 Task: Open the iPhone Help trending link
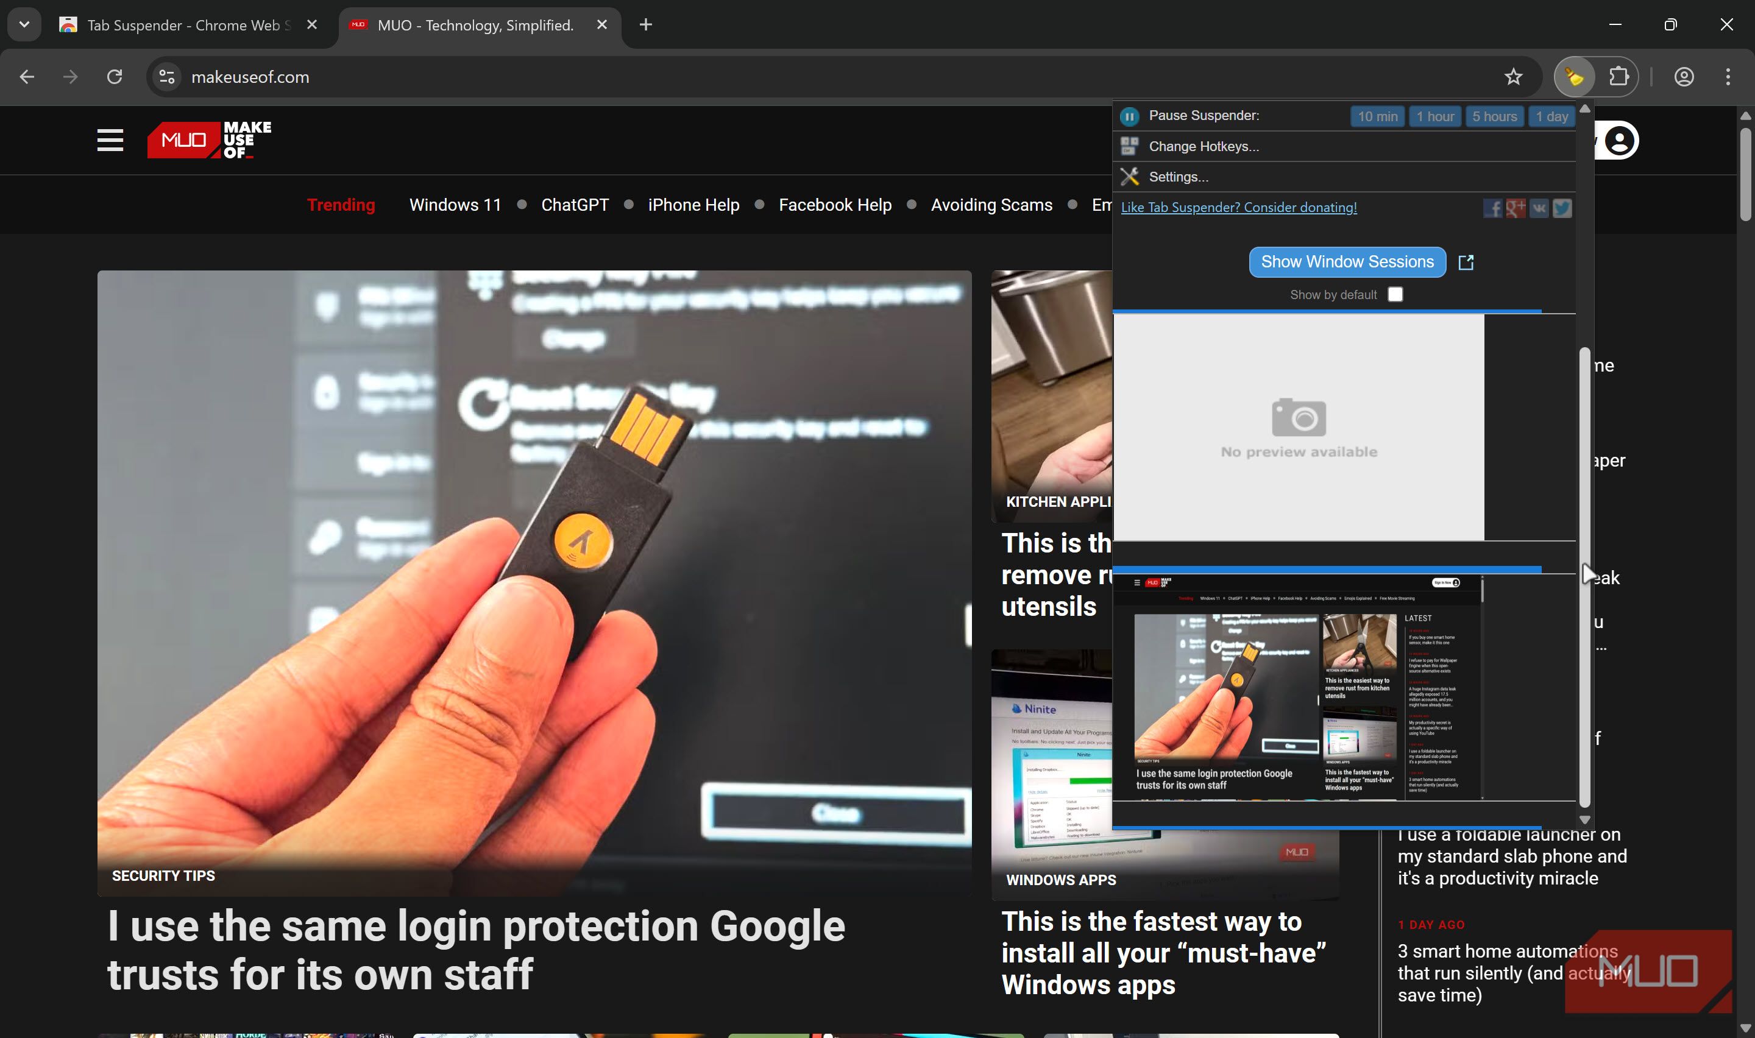pos(693,205)
